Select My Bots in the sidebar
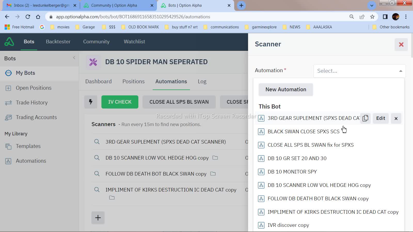 click(x=39, y=73)
